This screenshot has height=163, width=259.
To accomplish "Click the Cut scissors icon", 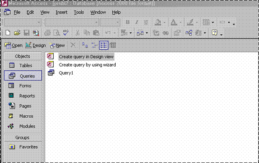I will point(77,33).
